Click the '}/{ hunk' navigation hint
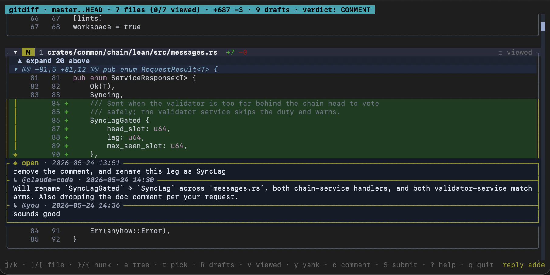Image resolution: width=550 pixels, height=275 pixels. 94,265
